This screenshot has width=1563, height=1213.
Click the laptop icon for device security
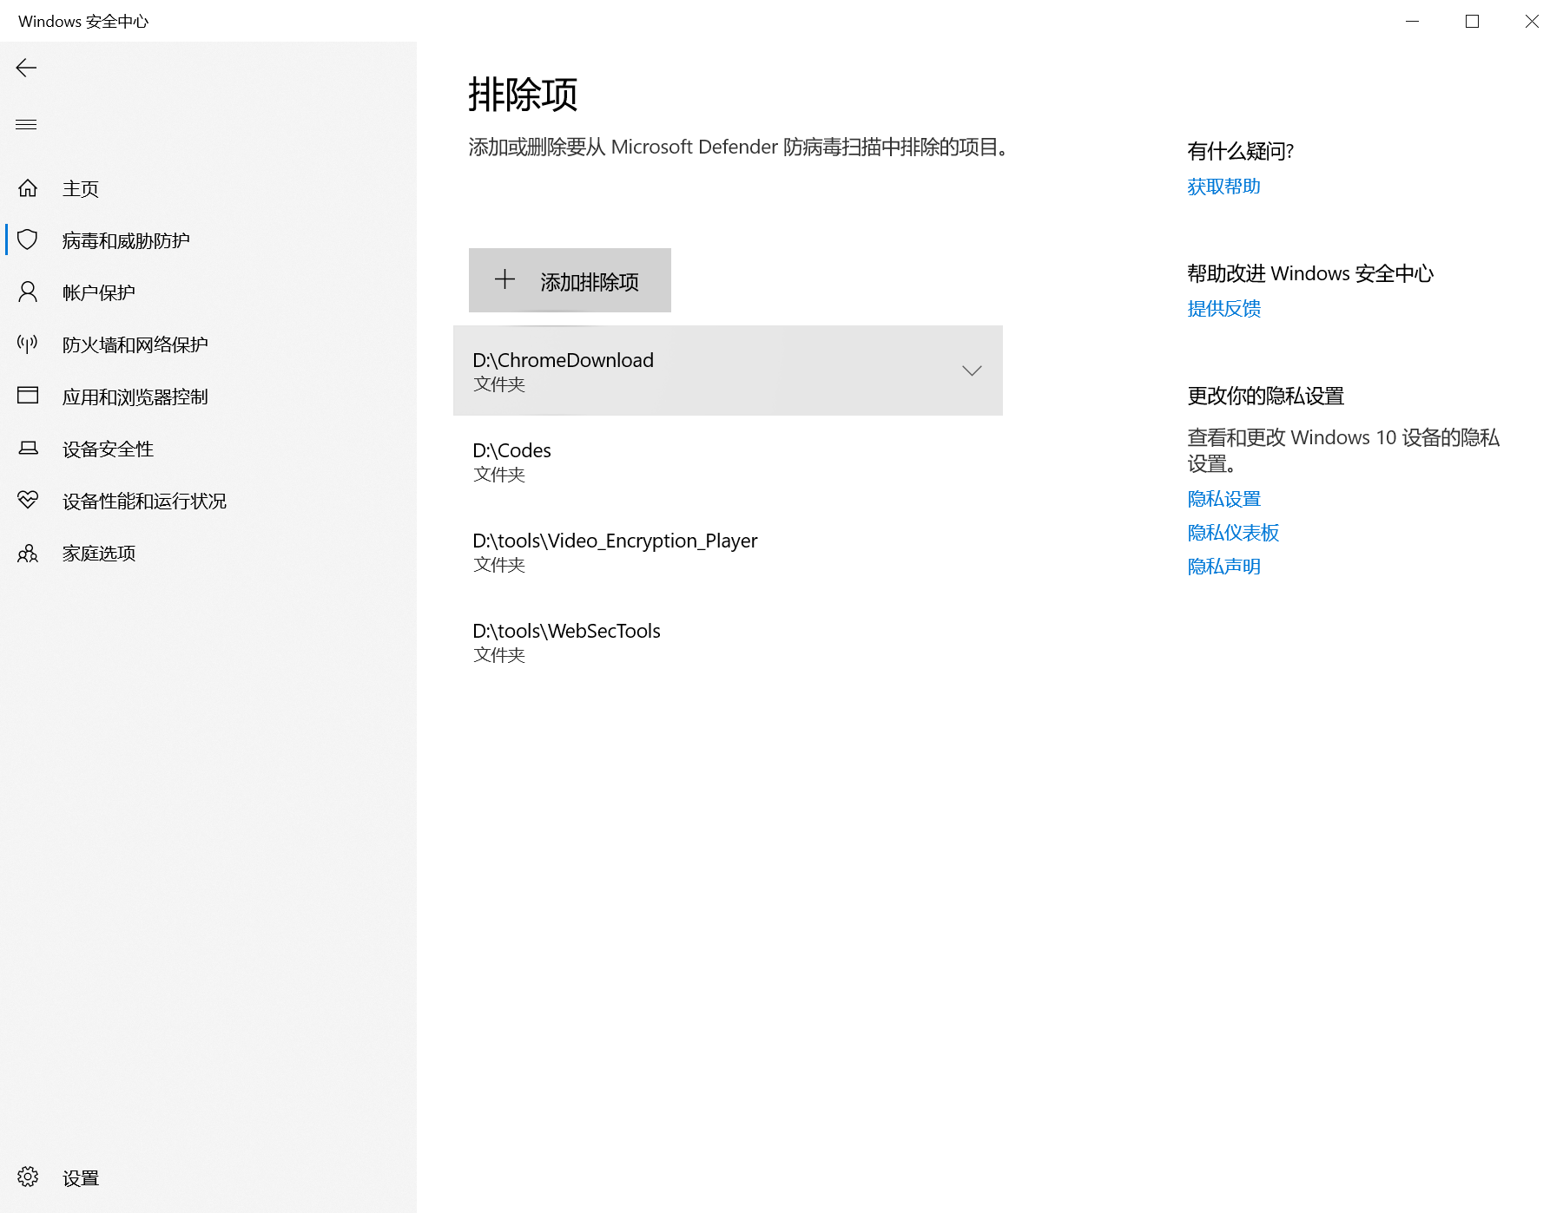[28, 448]
